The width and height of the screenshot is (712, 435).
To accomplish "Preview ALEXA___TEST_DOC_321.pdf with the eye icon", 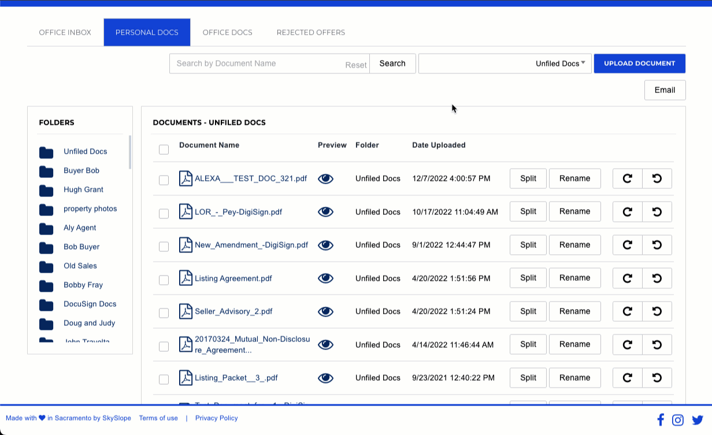I will 326,179.
